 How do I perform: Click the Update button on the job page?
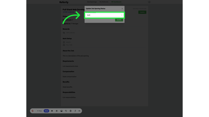(x=142, y=12)
